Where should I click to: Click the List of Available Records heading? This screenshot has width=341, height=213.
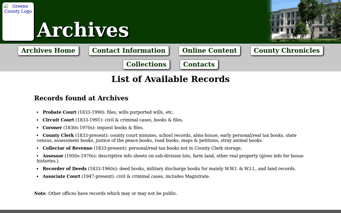coord(170,79)
